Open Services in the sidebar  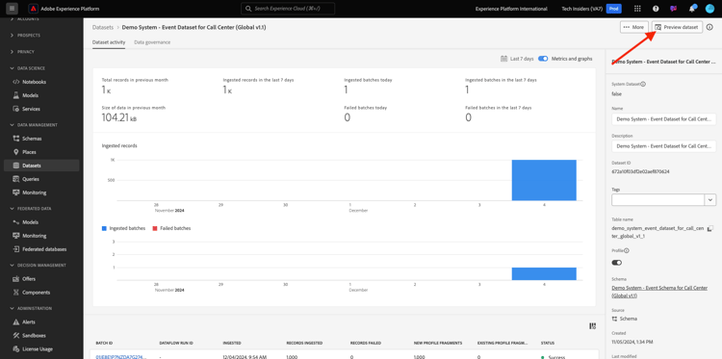click(32, 109)
